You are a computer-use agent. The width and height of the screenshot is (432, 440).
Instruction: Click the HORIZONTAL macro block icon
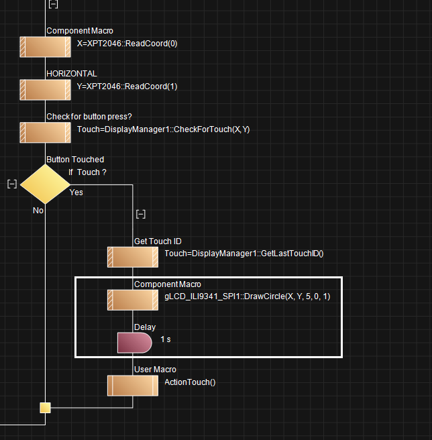pyautogui.click(x=45, y=89)
